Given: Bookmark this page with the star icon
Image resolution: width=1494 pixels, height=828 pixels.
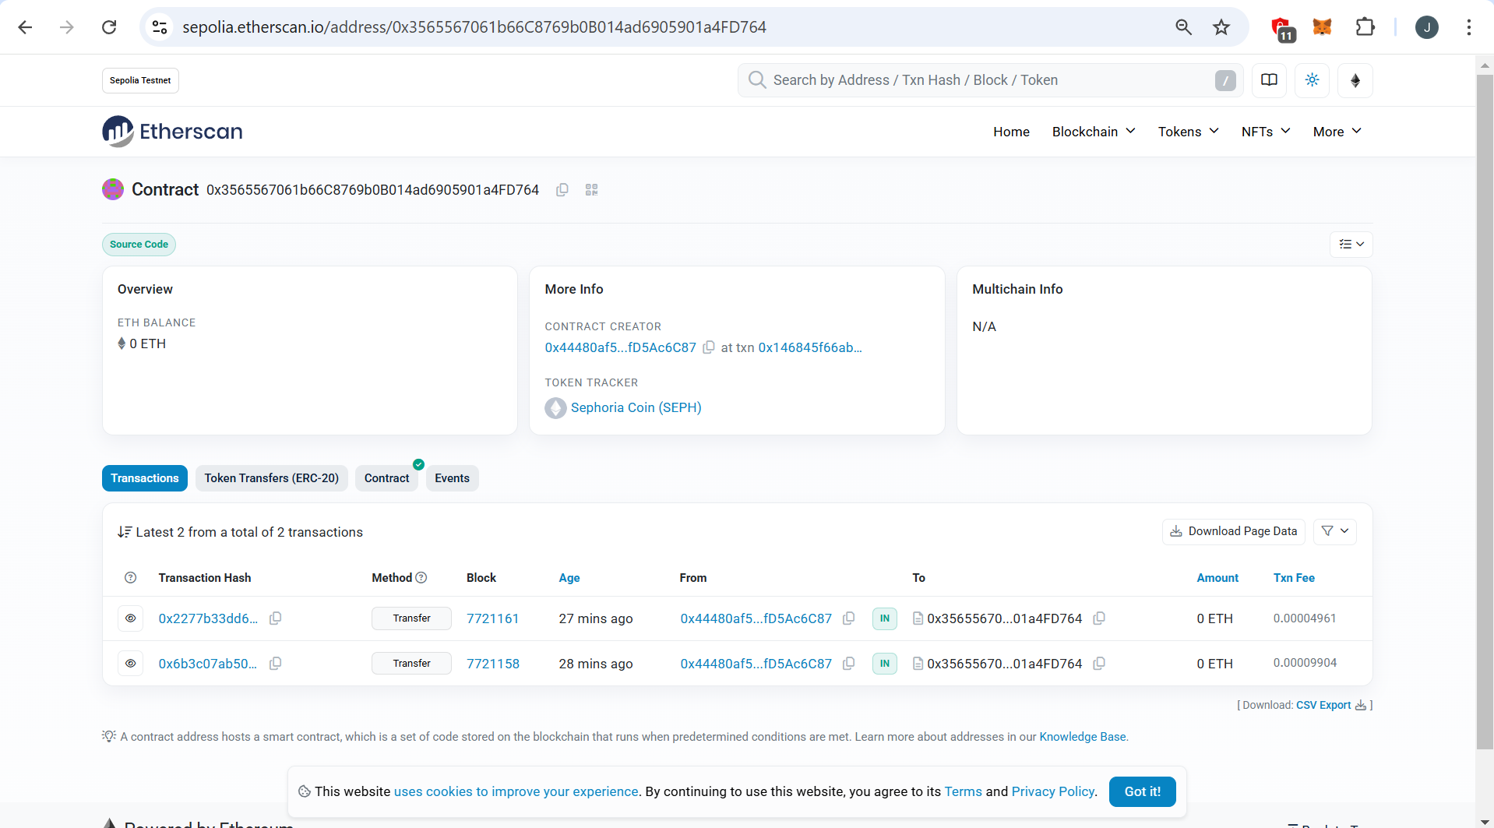Looking at the screenshot, I should pyautogui.click(x=1221, y=26).
